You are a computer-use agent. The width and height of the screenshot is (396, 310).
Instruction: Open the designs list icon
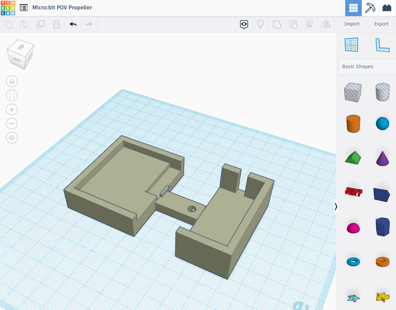pos(24,8)
